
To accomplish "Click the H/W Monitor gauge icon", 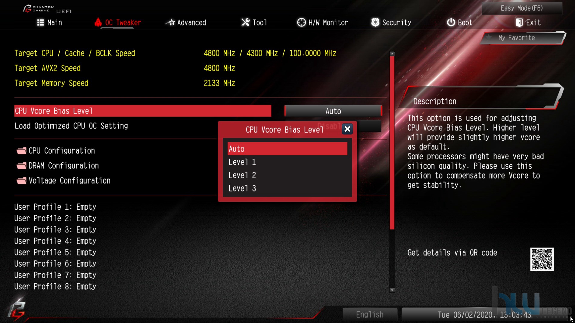I will [x=301, y=22].
